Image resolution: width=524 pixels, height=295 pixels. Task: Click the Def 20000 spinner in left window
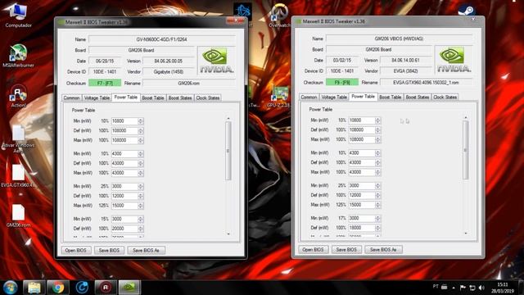141,229
